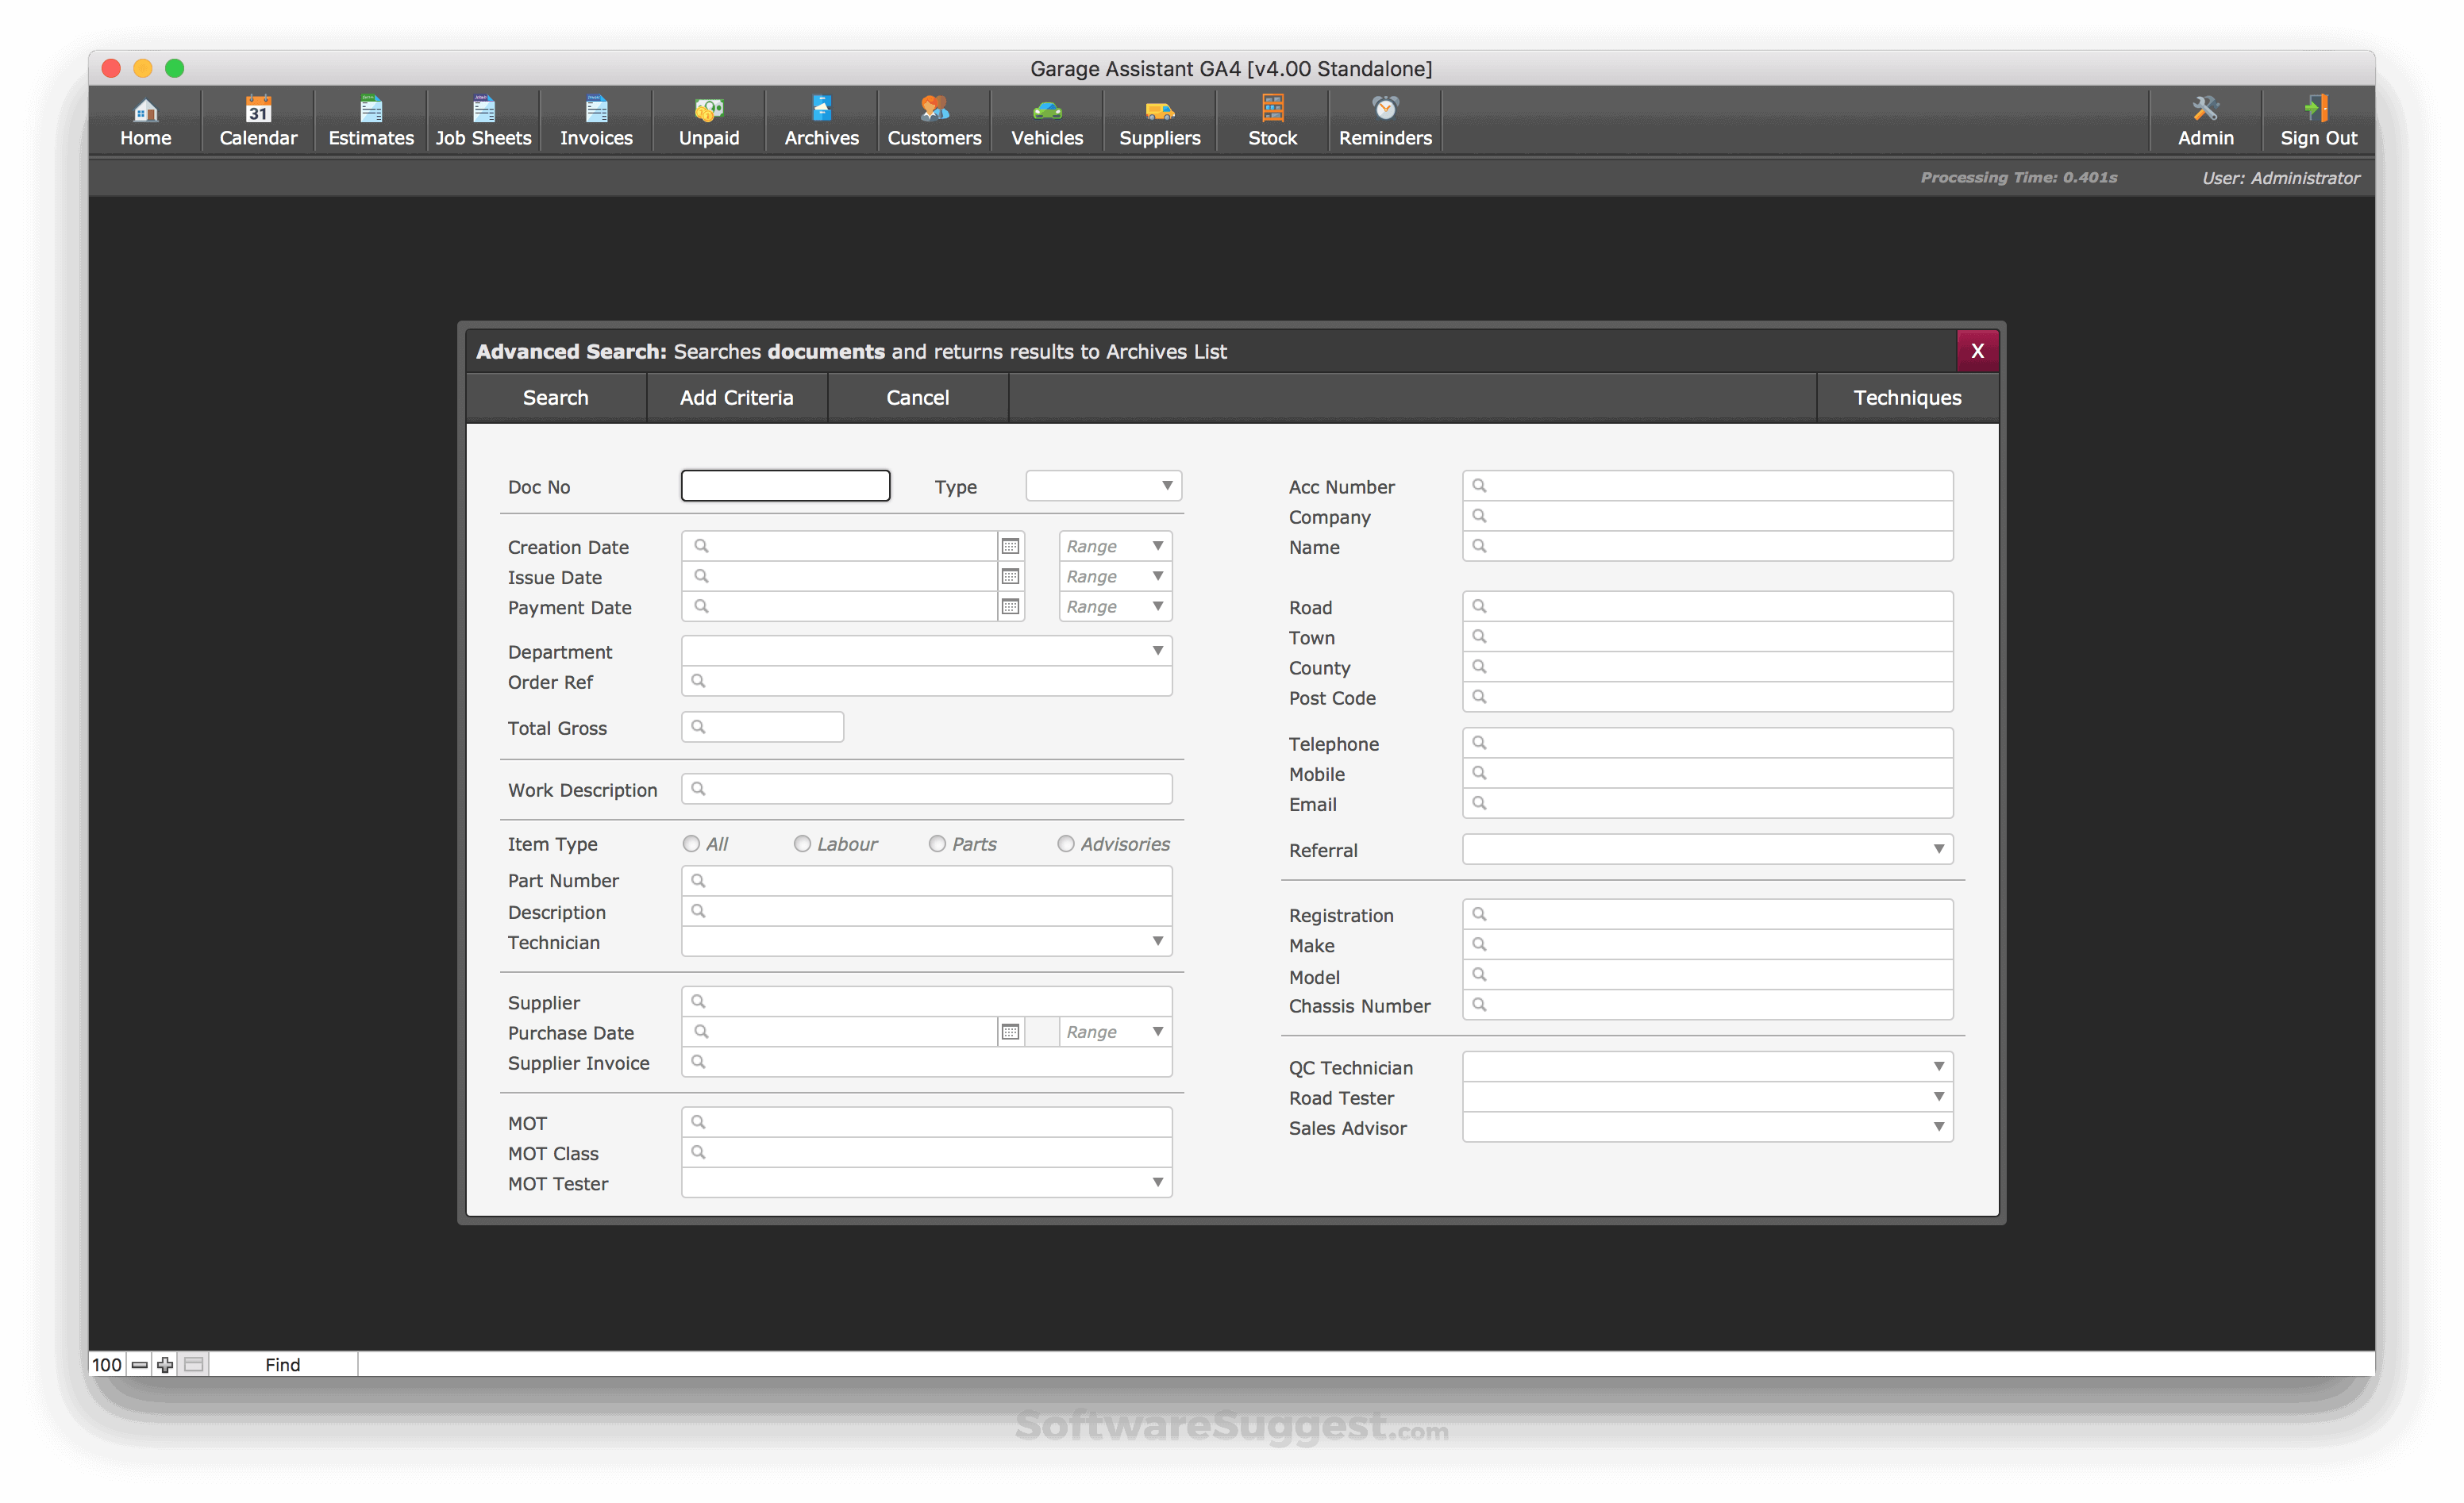Click inside the Doc No input field
The image size is (2464, 1503).
pos(784,485)
